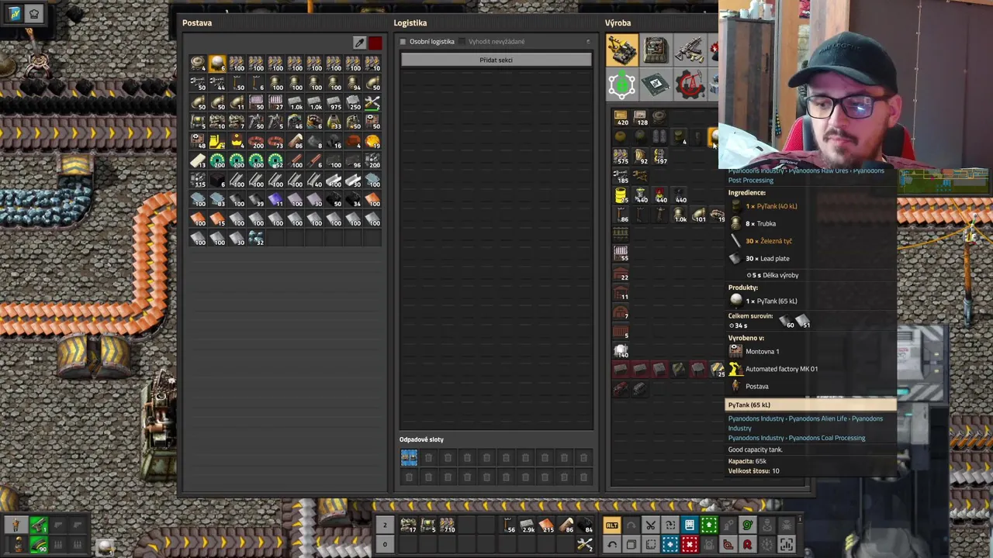Select the green weapon slot at bottom left
Screen dimensions: 993x558
pyautogui.click(x=38, y=525)
